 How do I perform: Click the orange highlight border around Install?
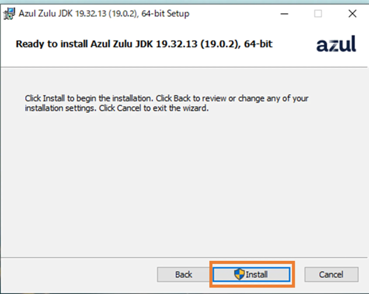point(252,262)
